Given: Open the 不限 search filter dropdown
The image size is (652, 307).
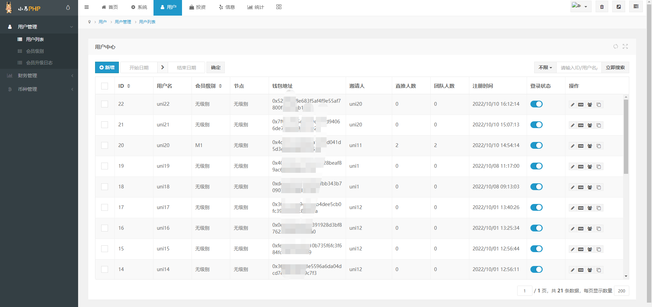Looking at the screenshot, I should tap(545, 68).
